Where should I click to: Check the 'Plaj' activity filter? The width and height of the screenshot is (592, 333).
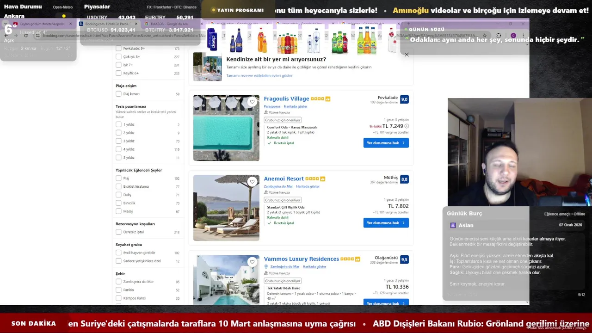pyautogui.click(x=118, y=178)
